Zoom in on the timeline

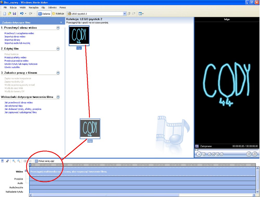pos(14,161)
